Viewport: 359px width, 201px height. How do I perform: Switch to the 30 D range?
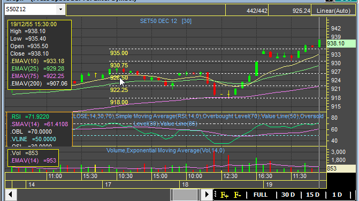click(288, 195)
